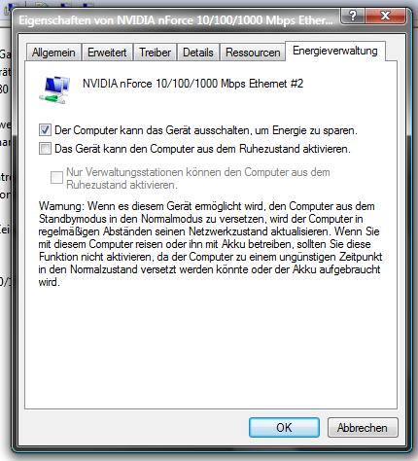Toggle the greyed 'Nur Verwaltungsstationen' checkbox
Image resolution: width=418 pixels, height=461 pixels.
[56, 178]
